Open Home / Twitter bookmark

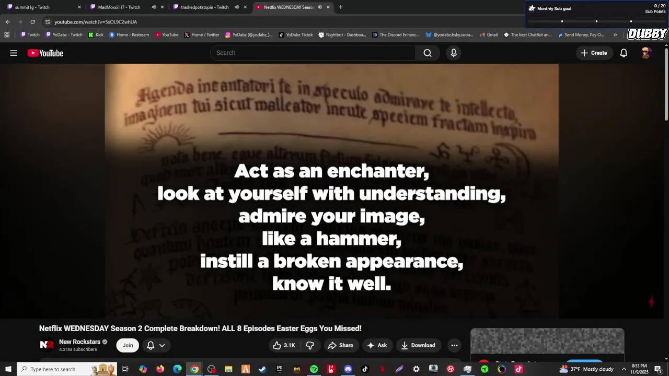point(202,35)
